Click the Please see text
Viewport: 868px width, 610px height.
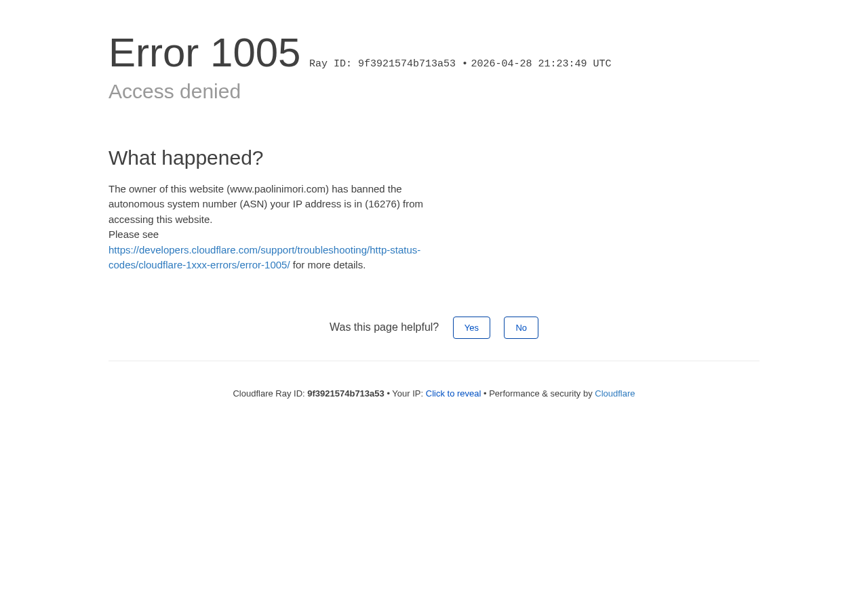point(134,235)
